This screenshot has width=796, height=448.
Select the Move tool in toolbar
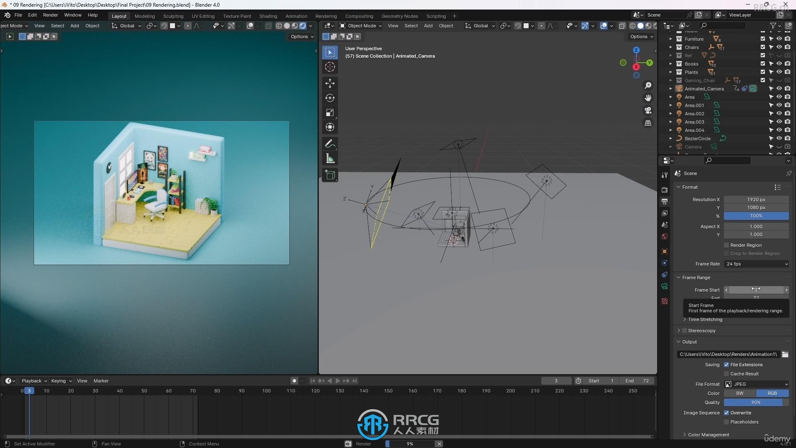[x=330, y=83]
